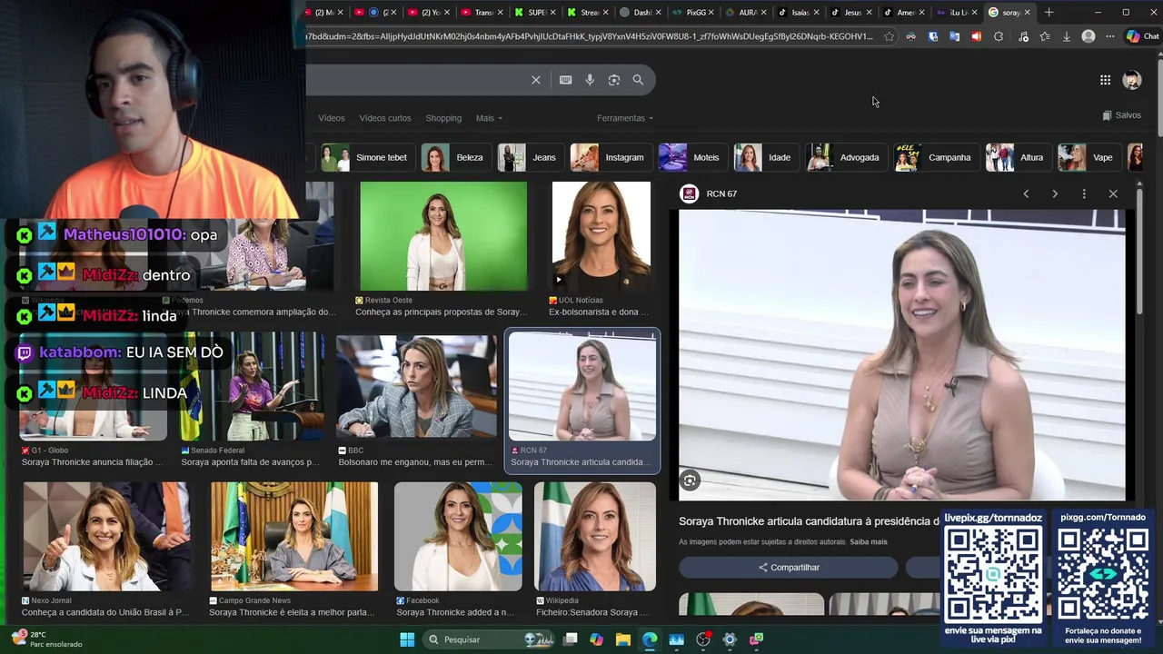
Task: Select the Idade suggestion chip
Action: 765,157
